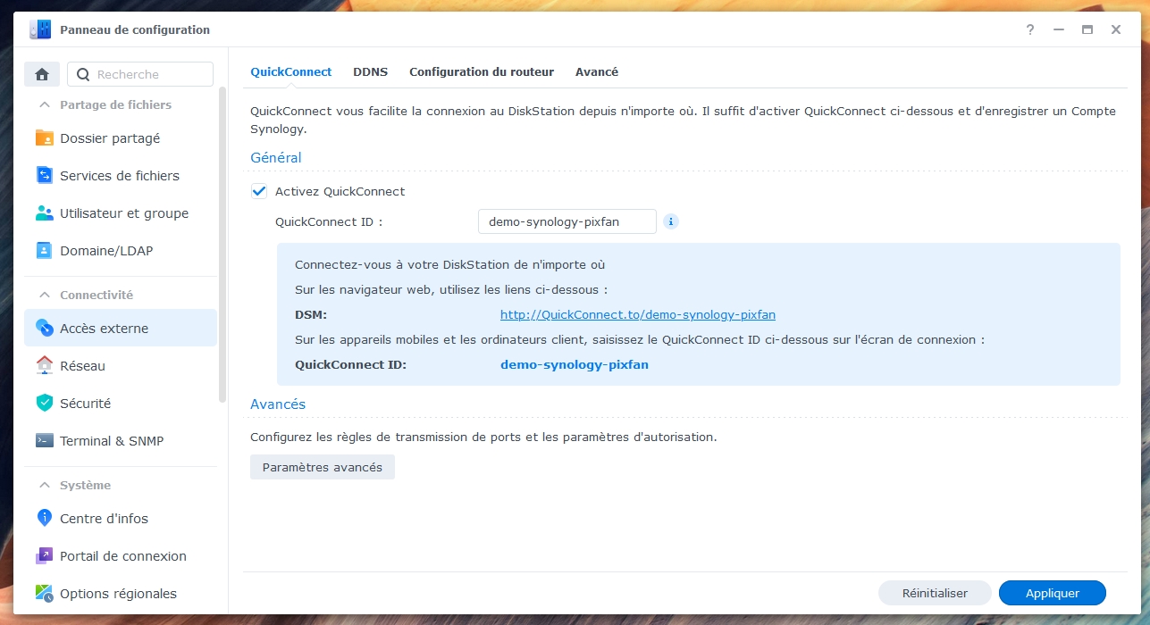Viewport: 1150px width, 625px height.
Task: Switch to Configuration du routeur tab
Action: pyautogui.click(x=482, y=71)
